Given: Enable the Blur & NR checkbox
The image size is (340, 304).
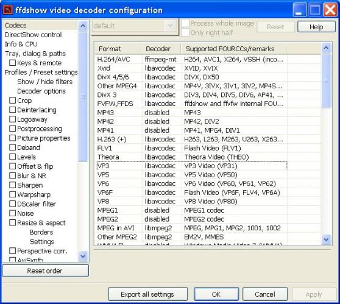Looking at the screenshot, I should 12,175.
